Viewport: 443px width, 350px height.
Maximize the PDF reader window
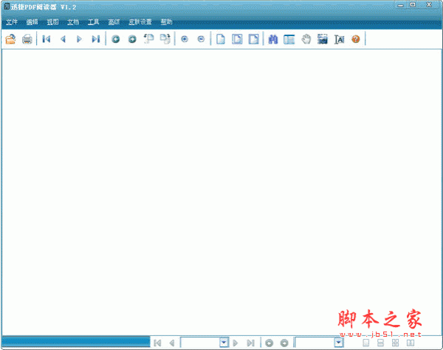[x=413, y=5]
